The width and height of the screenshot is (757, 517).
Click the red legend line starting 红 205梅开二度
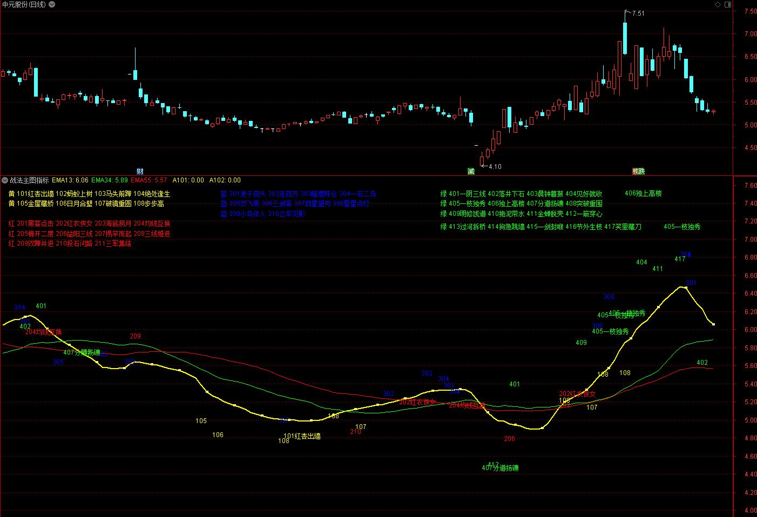89,234
